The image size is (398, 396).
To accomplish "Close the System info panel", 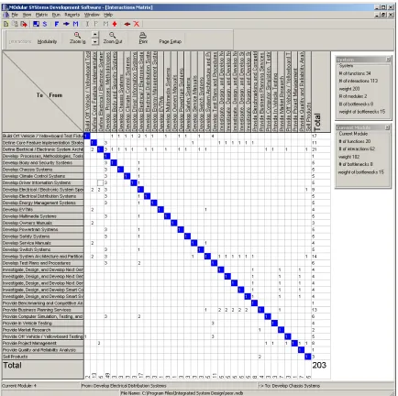I will tap(388, 60).
